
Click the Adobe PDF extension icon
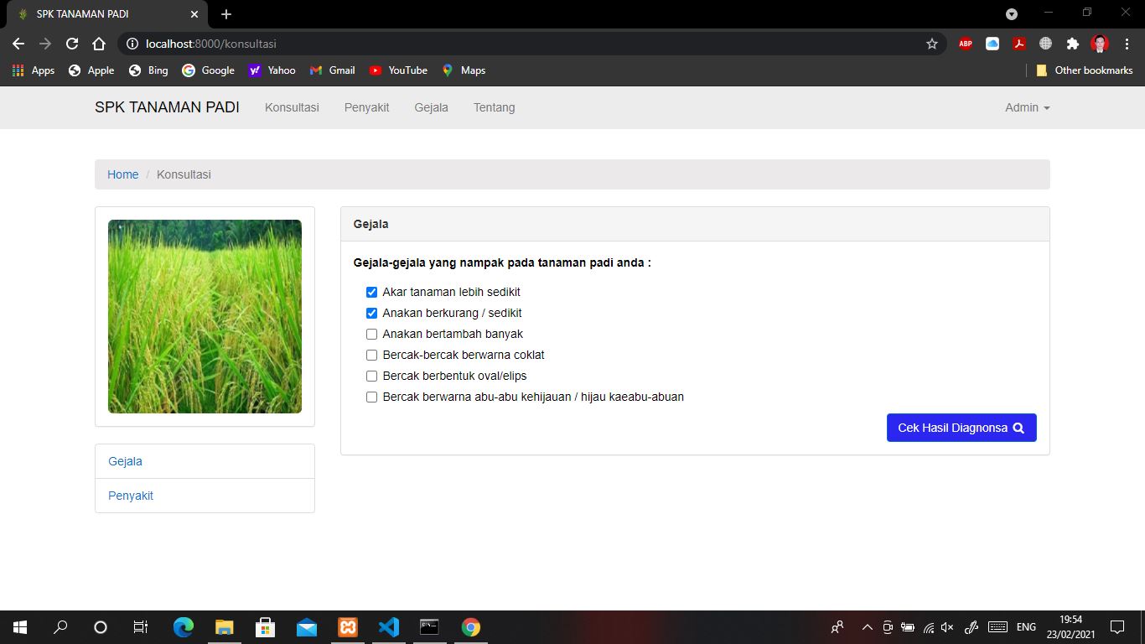tap(1019, 44)
